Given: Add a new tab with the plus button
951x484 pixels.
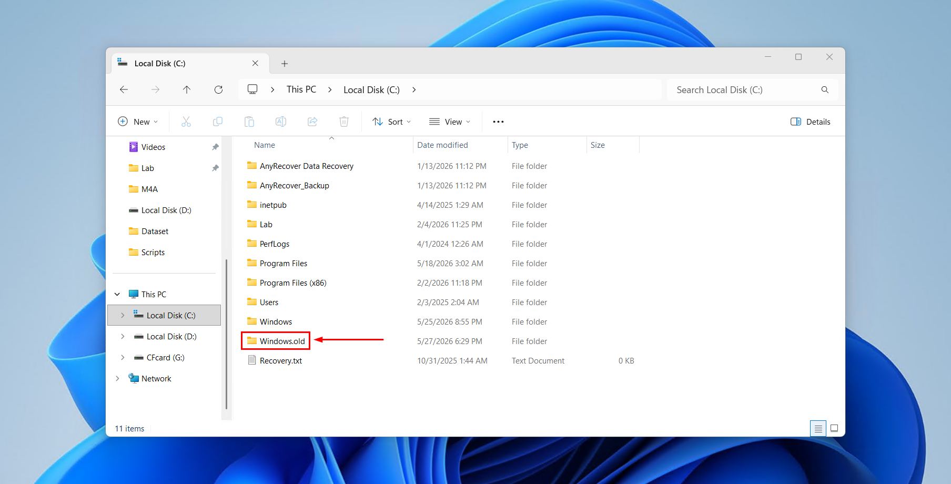Looking at the screenshot, I should (285, 64).
